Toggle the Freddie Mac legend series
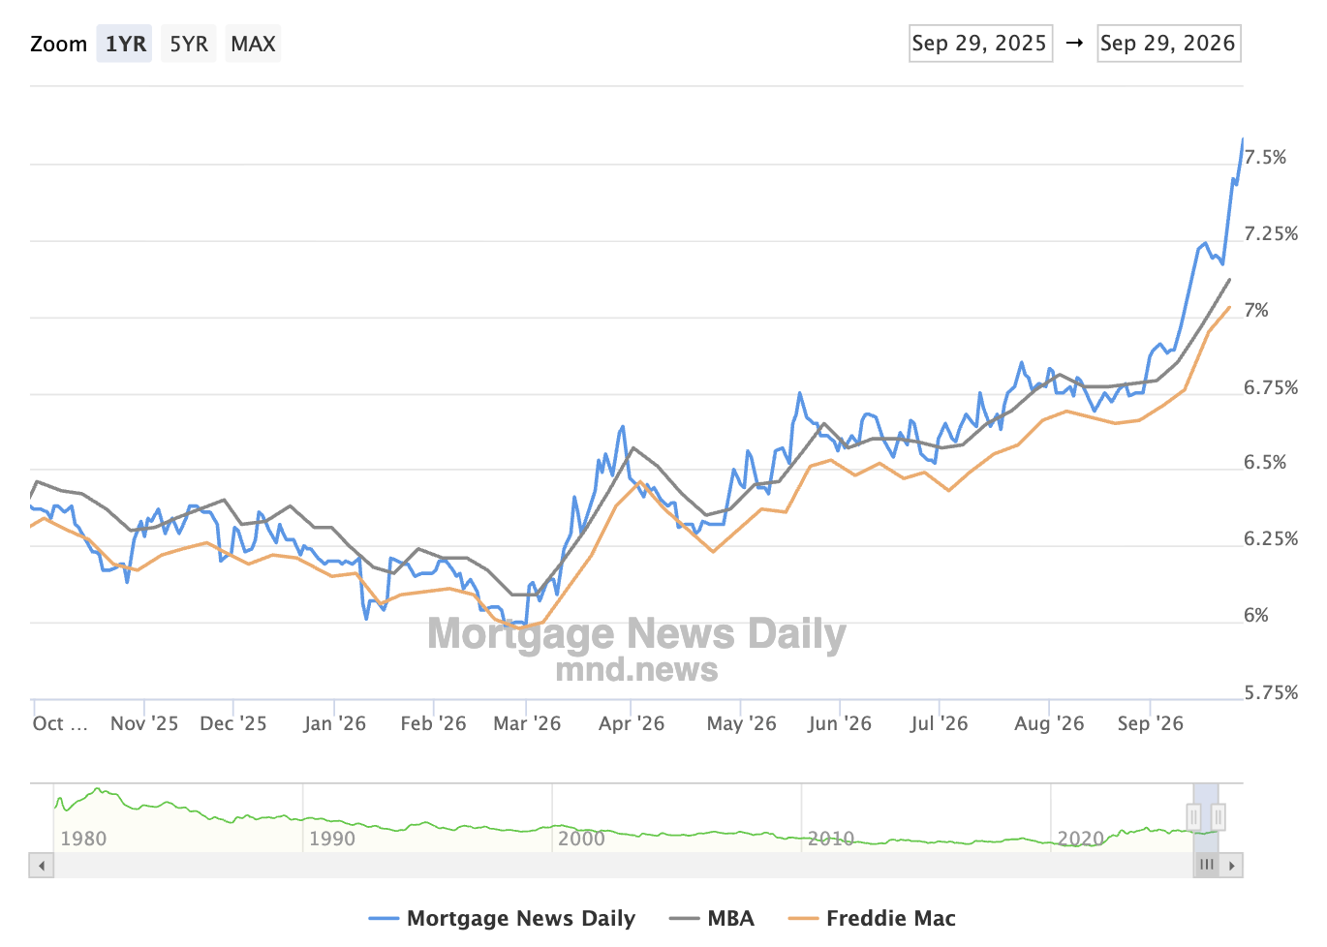The image size is (1327, 947). (x=872, y=918)
